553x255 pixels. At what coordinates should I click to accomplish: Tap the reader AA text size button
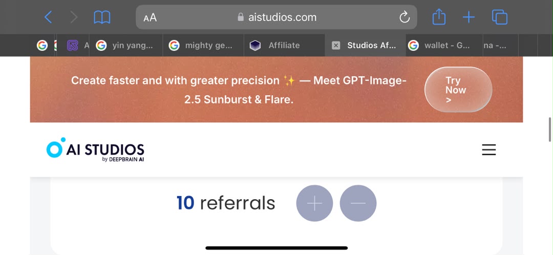pyautogui.click(x=150, y=17)
